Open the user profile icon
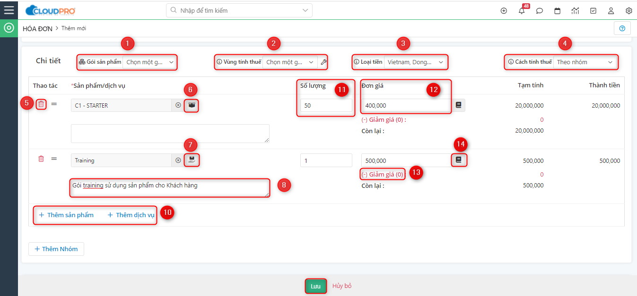This screenshot has width=637, height=296. click(611, 11)
